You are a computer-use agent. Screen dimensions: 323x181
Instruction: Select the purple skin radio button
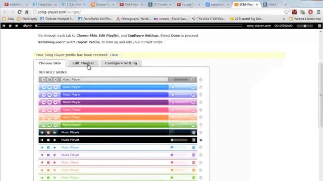201,103
